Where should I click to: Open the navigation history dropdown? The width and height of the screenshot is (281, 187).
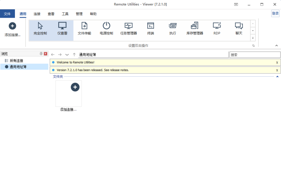click(x=67, y=55)
